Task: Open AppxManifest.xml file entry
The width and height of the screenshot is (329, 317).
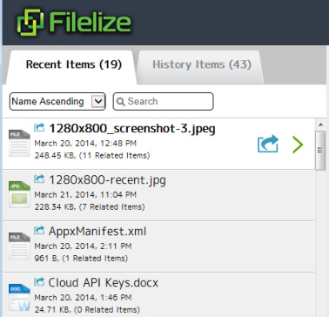Action: tap(158, 246)
